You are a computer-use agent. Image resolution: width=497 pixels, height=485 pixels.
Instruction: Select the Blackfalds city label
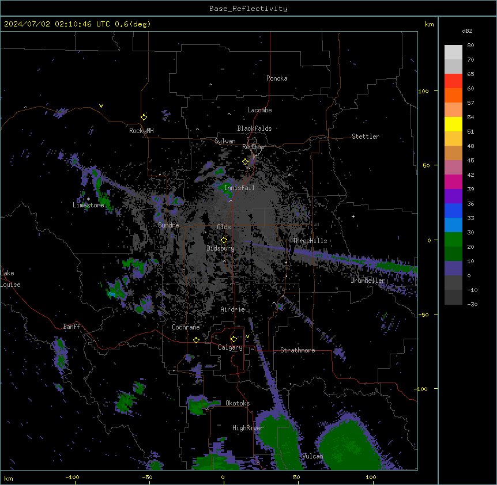pos(254,128)
